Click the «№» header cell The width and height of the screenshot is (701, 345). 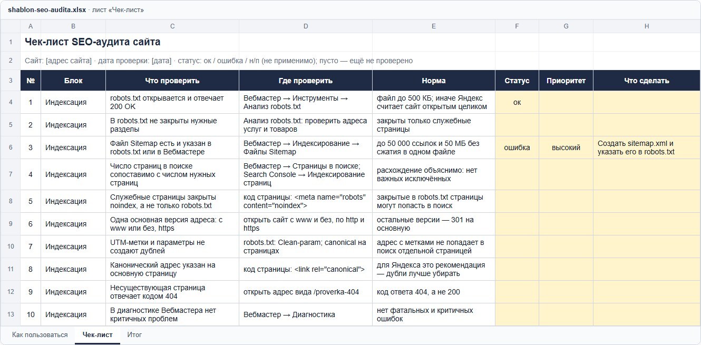(31, 81)
